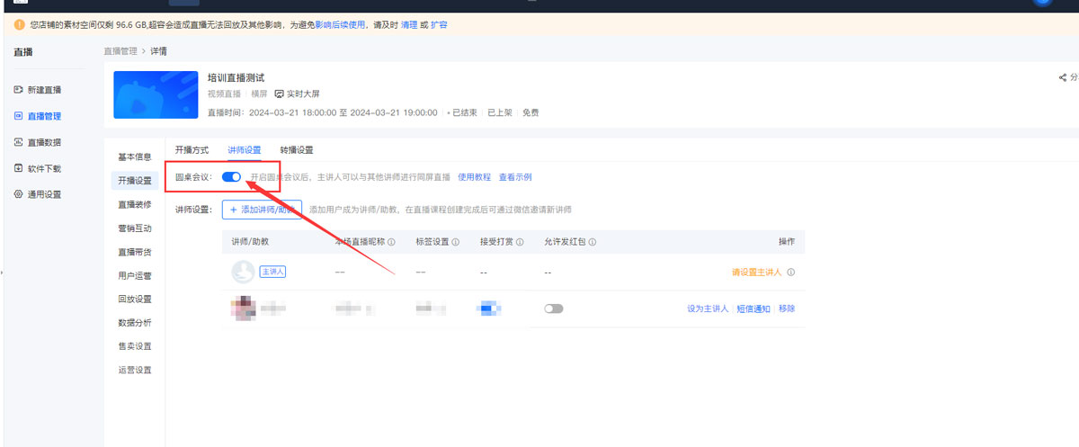The height and width of the screenshot is (447, 1079).
Task: Click info icon beside 允许发红包 header
Action: point(593,242)
